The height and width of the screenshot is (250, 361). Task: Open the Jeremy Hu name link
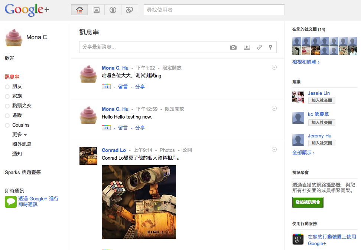click(x=319, y=136)
